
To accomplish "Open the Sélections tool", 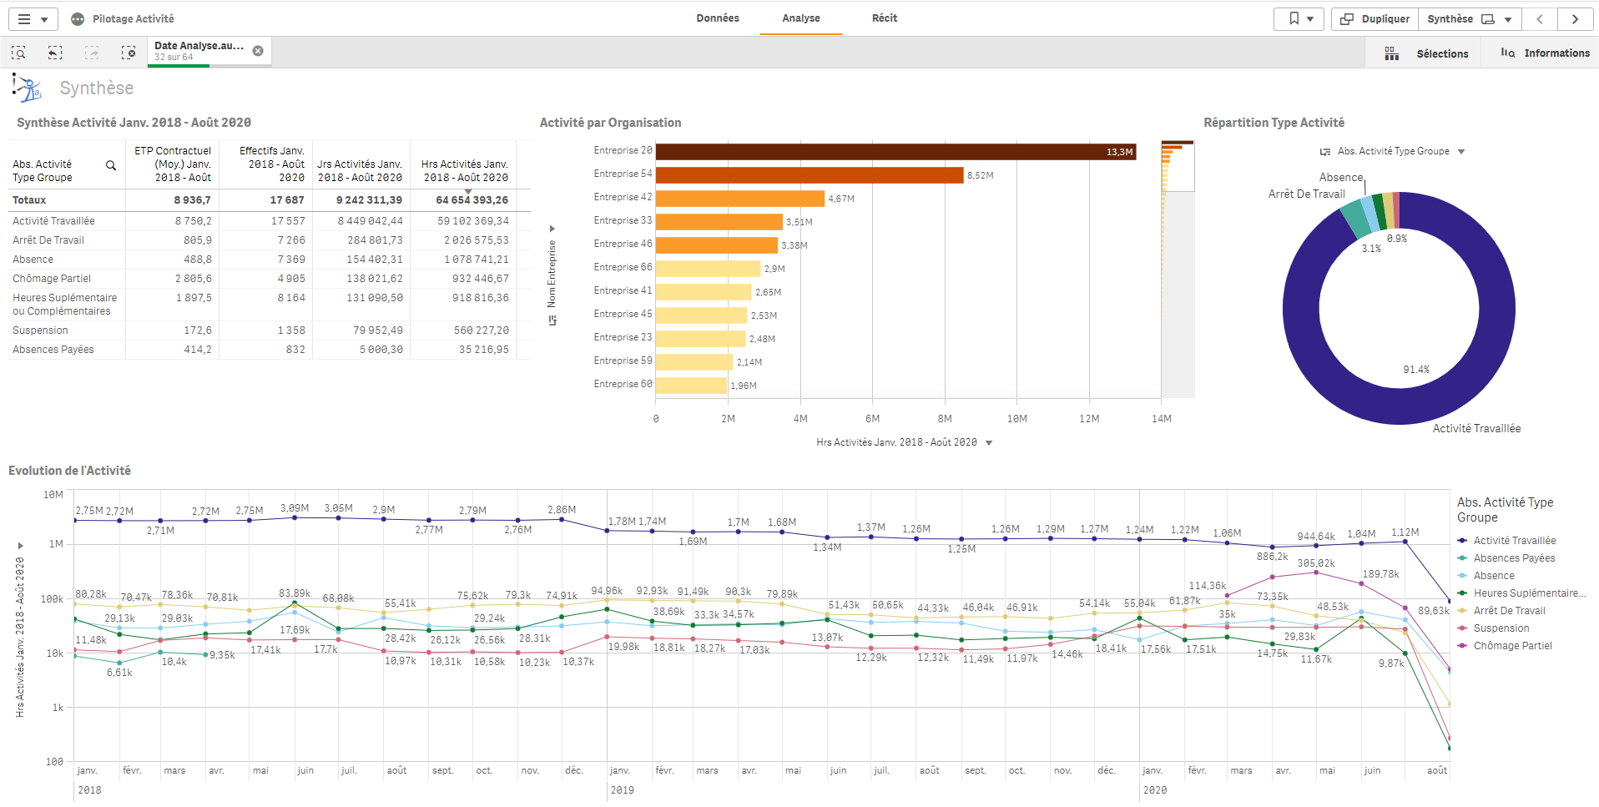I will [x=1426, y=53].
